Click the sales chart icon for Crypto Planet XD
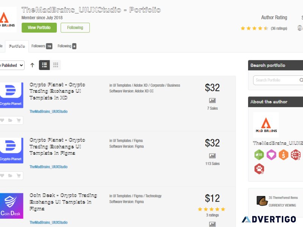303x227 pixels. point(212,100)
